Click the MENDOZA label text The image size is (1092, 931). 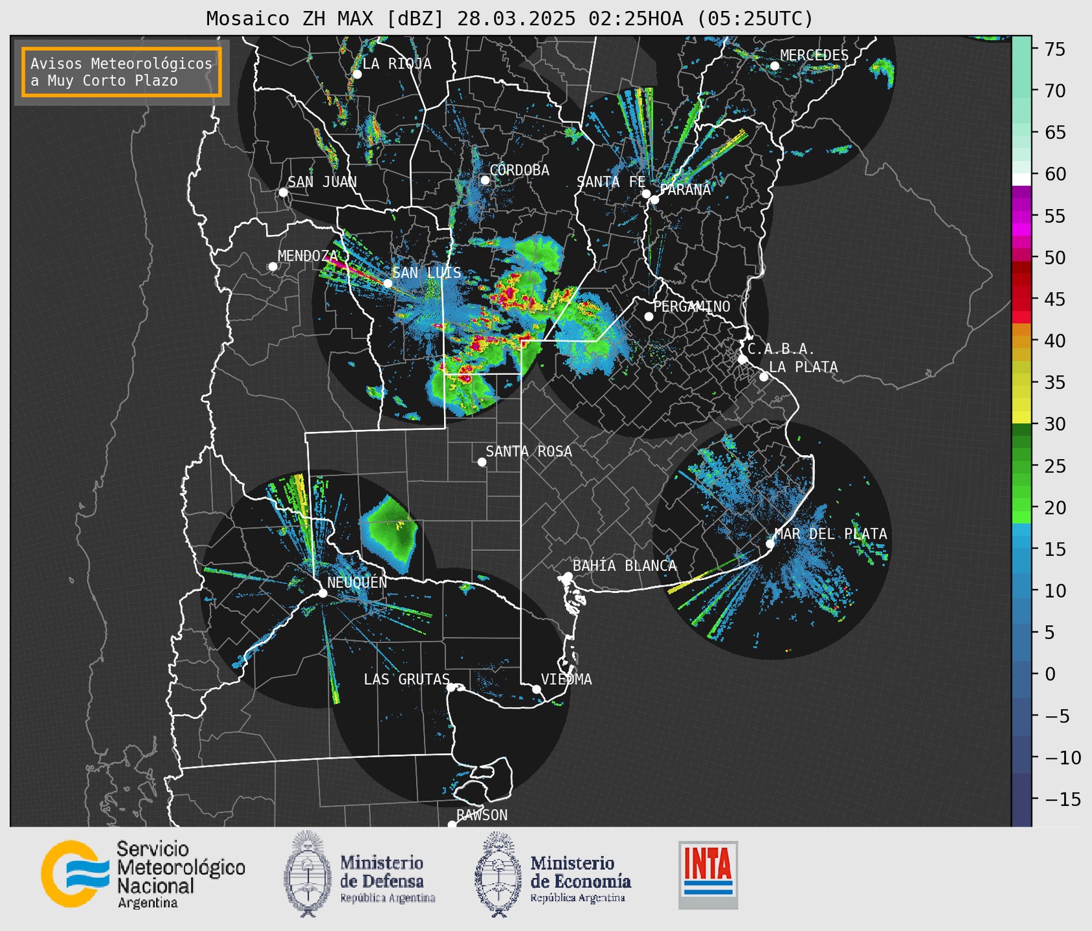308,256
